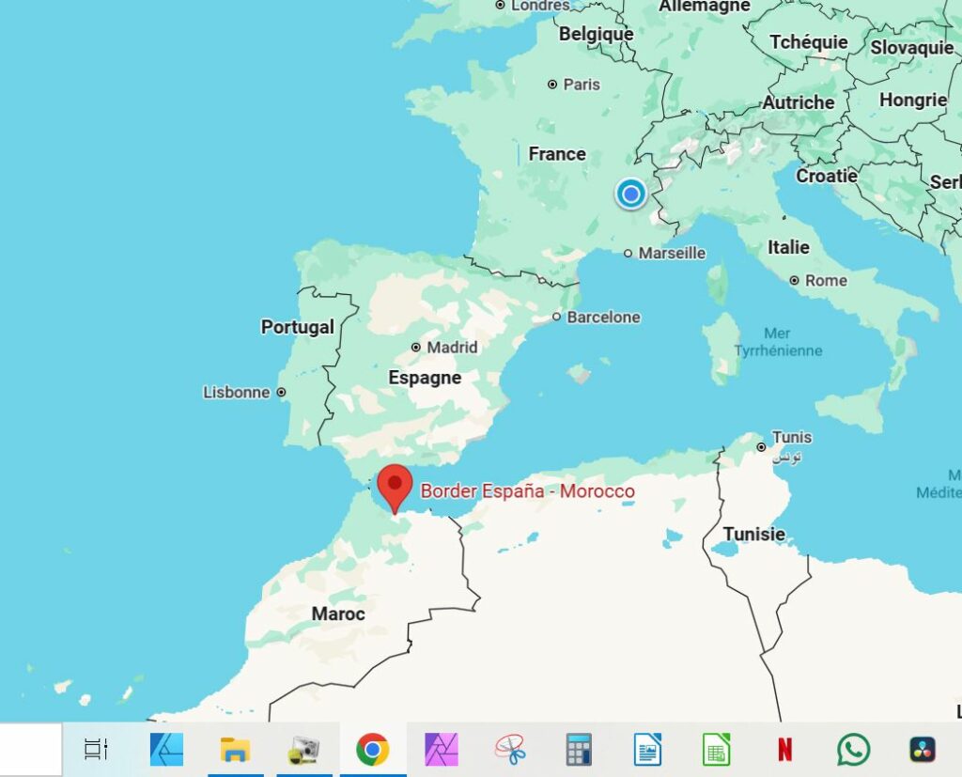Open Netflix from the taskbar

point(784,749)
